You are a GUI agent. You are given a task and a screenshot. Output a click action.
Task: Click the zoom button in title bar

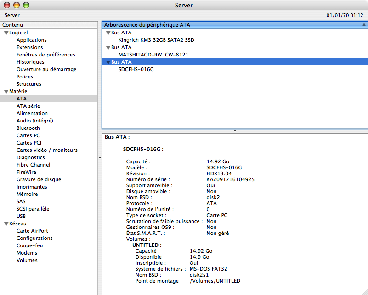click(26, 5)
